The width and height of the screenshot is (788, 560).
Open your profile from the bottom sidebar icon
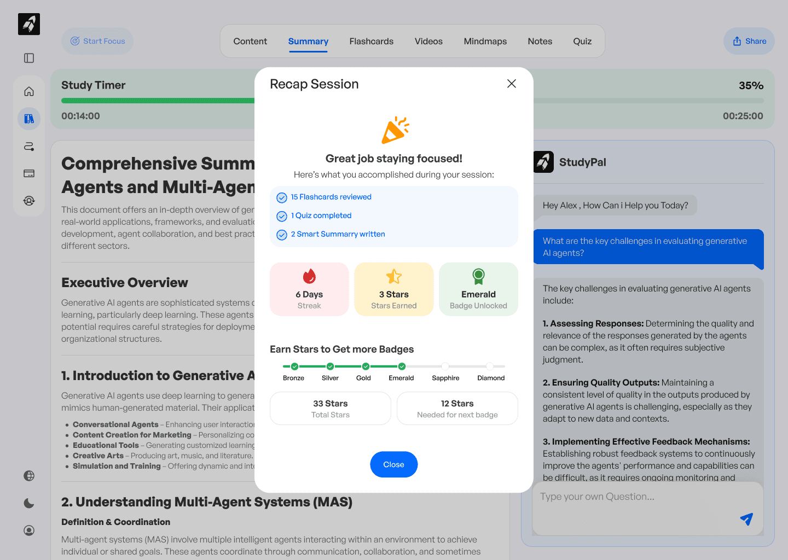(x=28, y=530)
